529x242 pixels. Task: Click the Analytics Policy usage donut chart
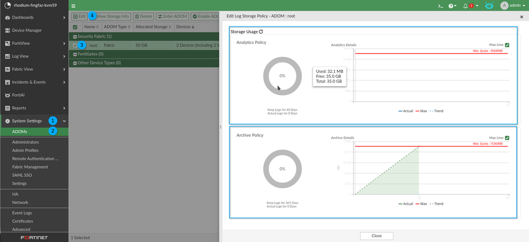[282, 76]
